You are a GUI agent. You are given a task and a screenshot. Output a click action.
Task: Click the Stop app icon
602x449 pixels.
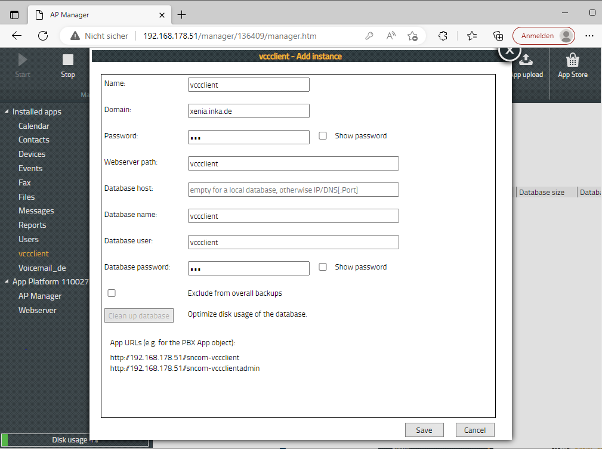[68, 60]
